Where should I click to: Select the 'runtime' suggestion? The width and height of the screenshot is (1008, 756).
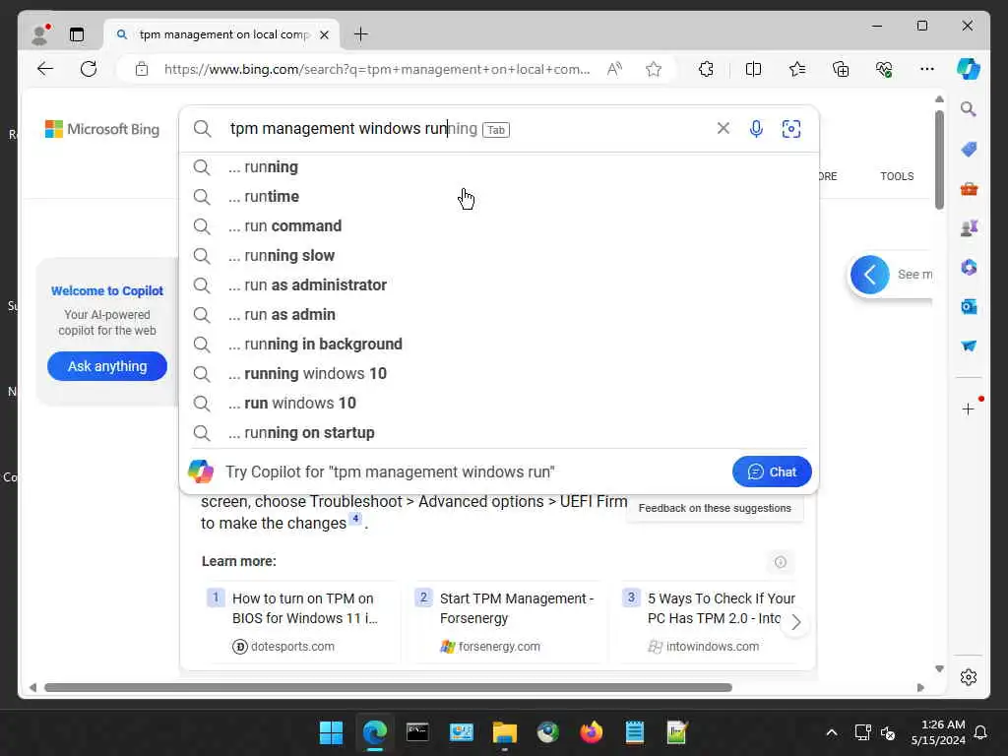tap(499, 197)
